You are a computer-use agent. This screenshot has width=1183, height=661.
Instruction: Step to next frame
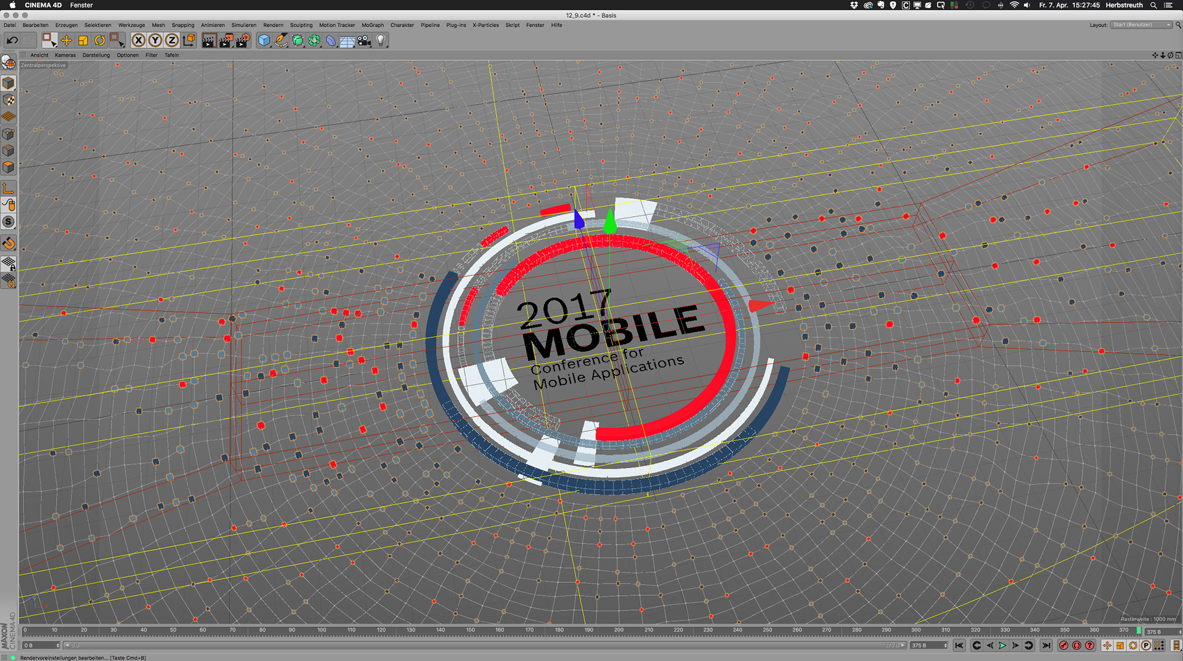click(1015, 646)
